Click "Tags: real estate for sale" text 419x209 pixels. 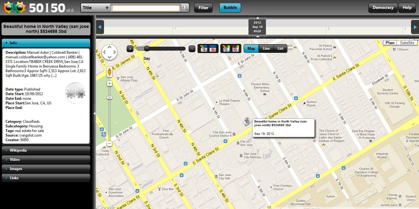25,131
